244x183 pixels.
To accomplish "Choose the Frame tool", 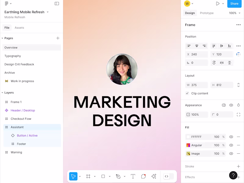I will click(88, 176).
